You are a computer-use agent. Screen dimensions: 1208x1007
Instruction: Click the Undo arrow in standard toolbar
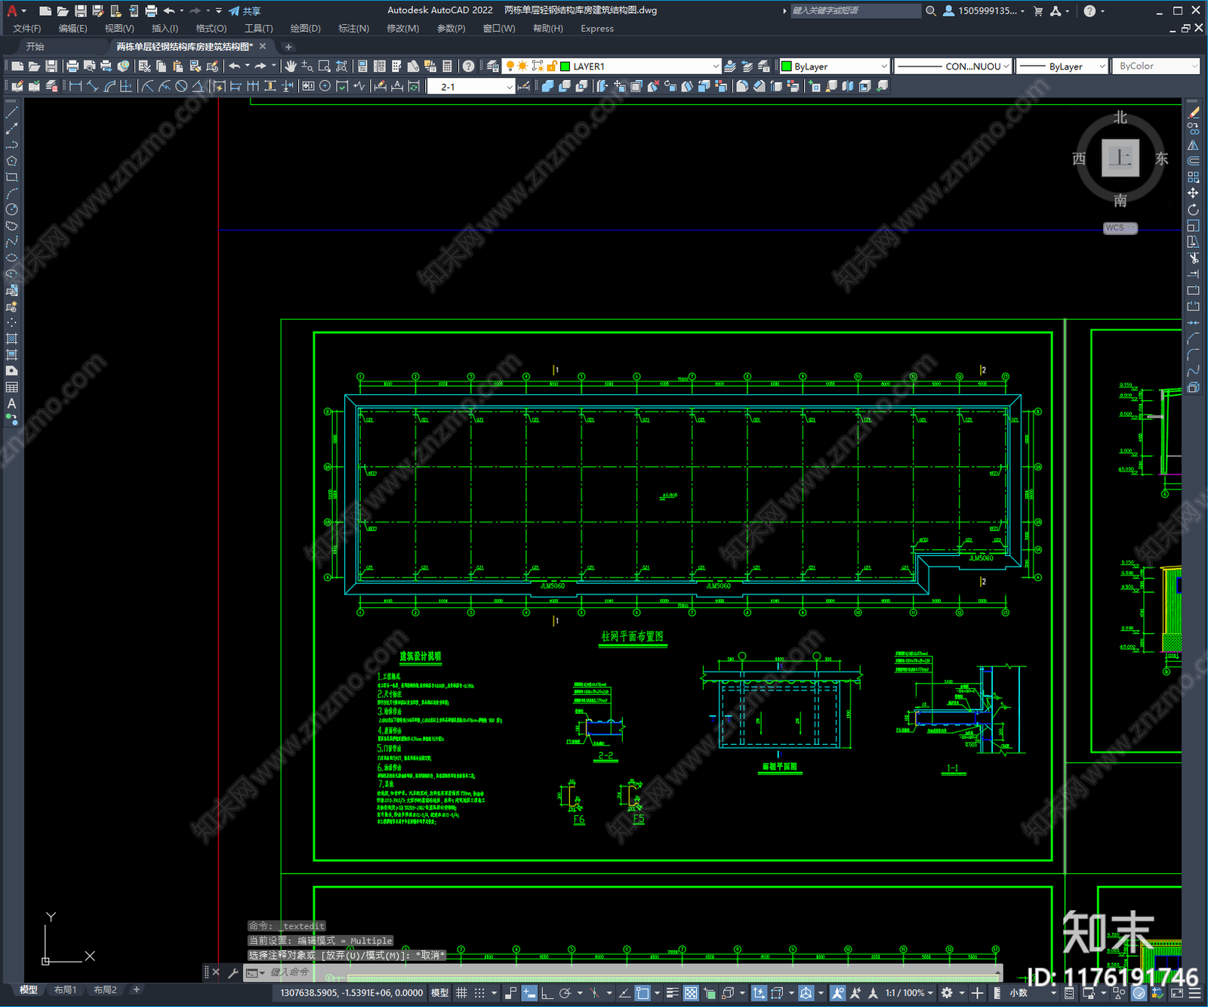pos(235,66)
